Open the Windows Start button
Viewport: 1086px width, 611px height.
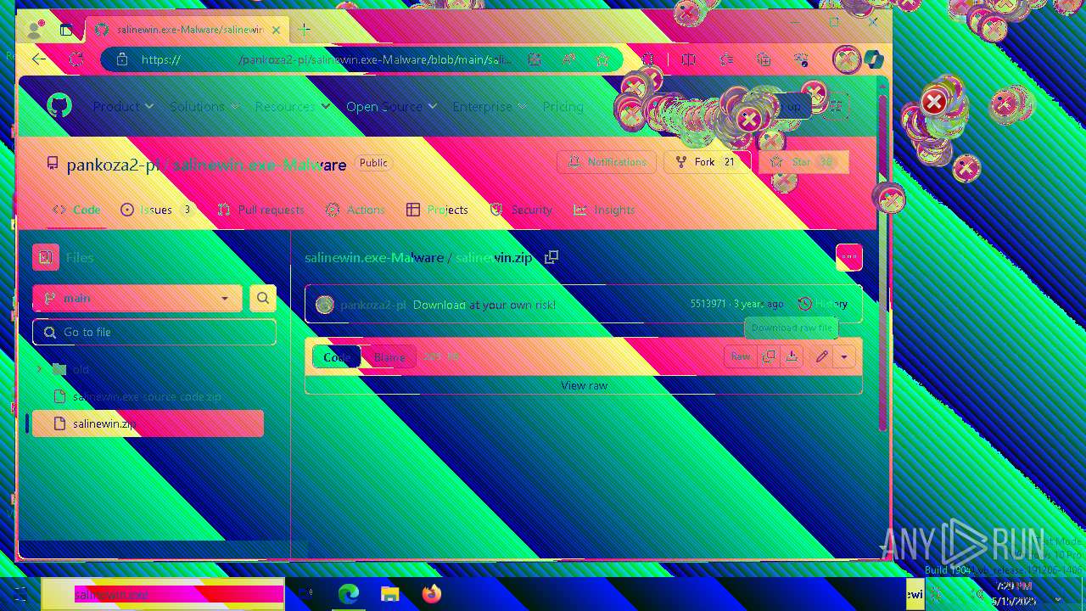tap(20, 594)
